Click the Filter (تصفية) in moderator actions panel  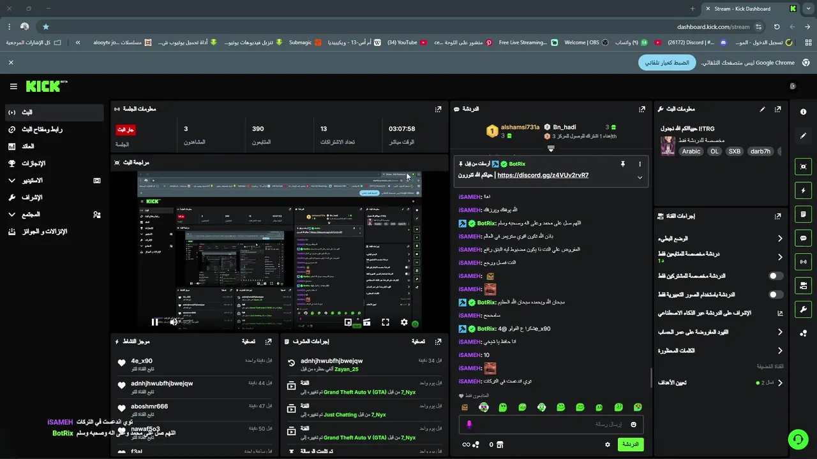[418, 342]
